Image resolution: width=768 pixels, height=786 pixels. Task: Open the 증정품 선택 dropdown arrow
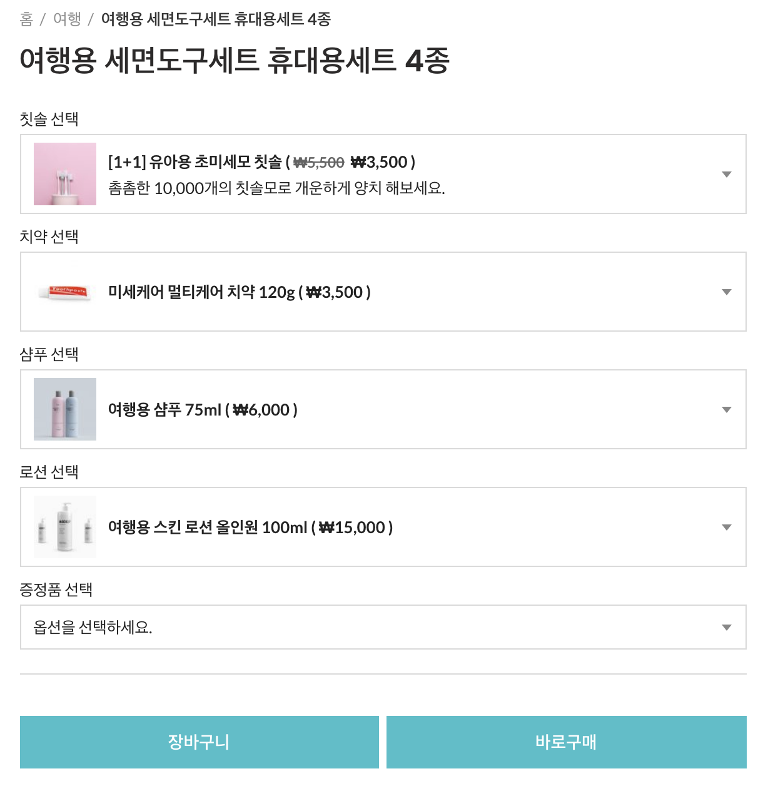click(726, 627)
